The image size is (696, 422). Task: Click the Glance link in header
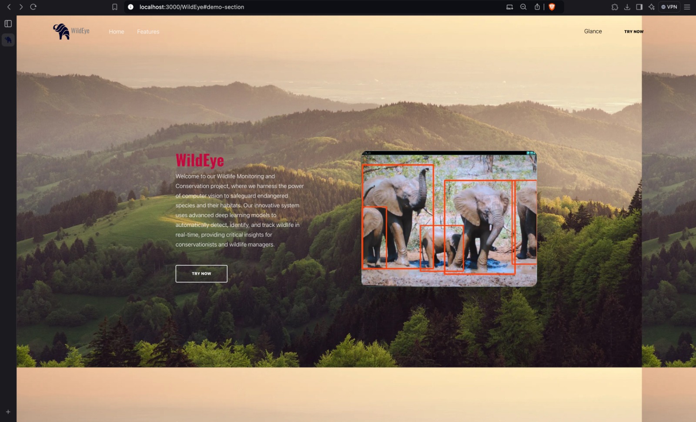coord(592,31)
